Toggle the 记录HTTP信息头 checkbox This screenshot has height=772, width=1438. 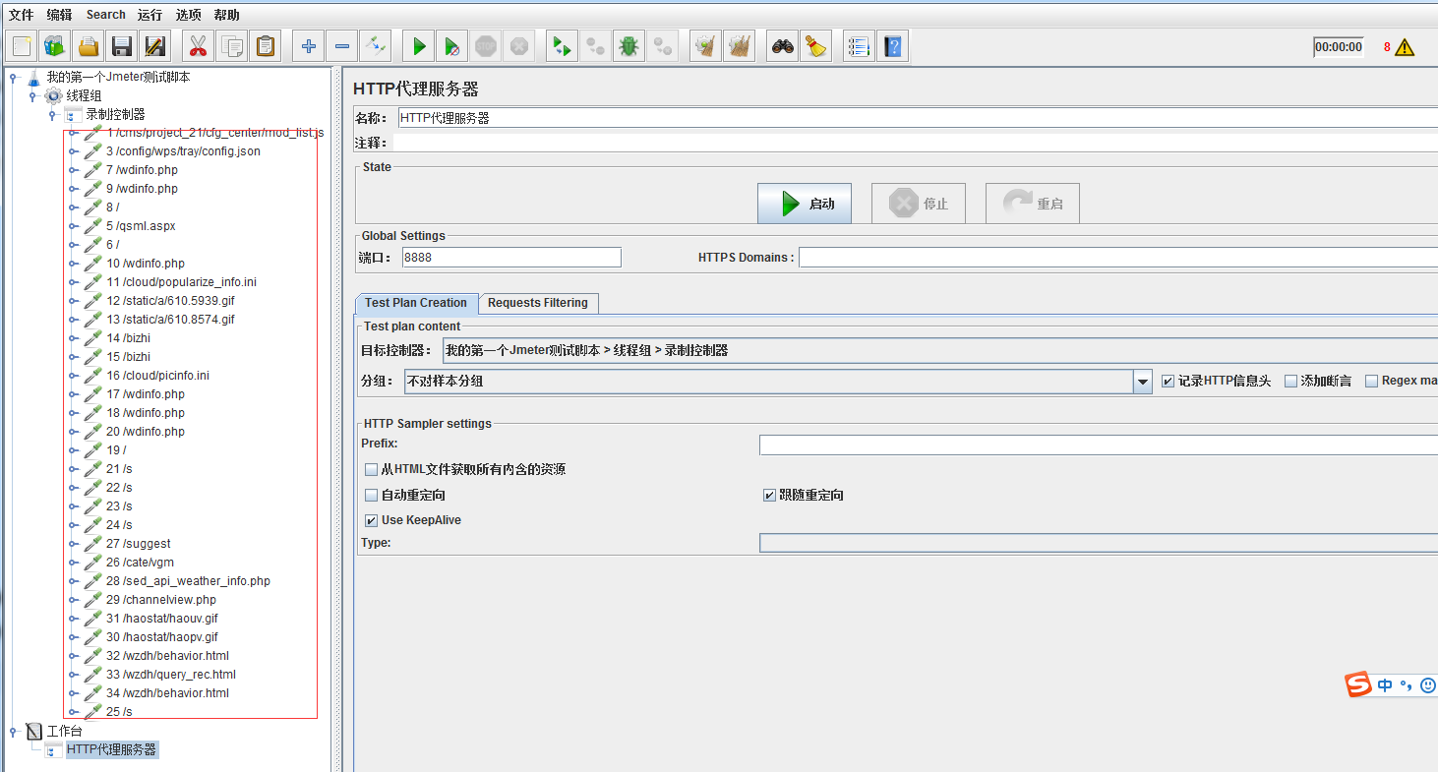[1168, 382]
